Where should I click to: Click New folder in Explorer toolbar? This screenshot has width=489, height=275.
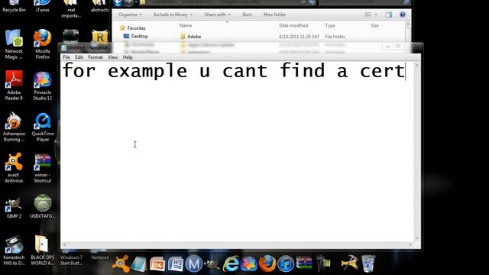(x=274, y=15)
